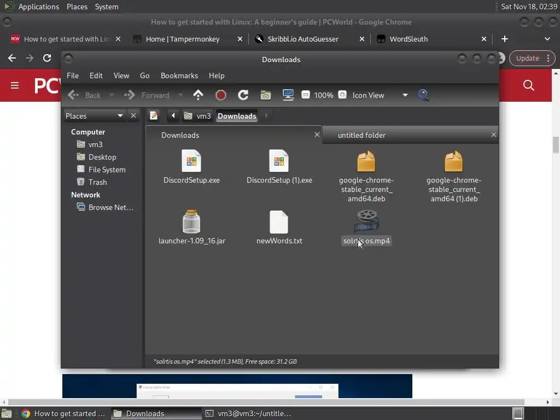Click the Chrome page horizontal scrollbar
This screenshot has width=560, height=420.
(x=266, y=402)
